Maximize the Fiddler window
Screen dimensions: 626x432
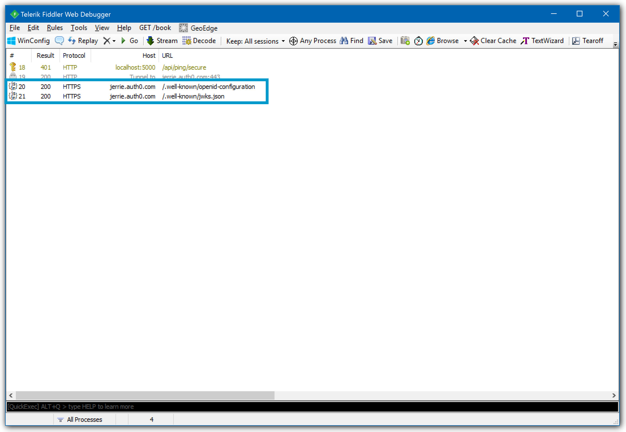(580, 14)
